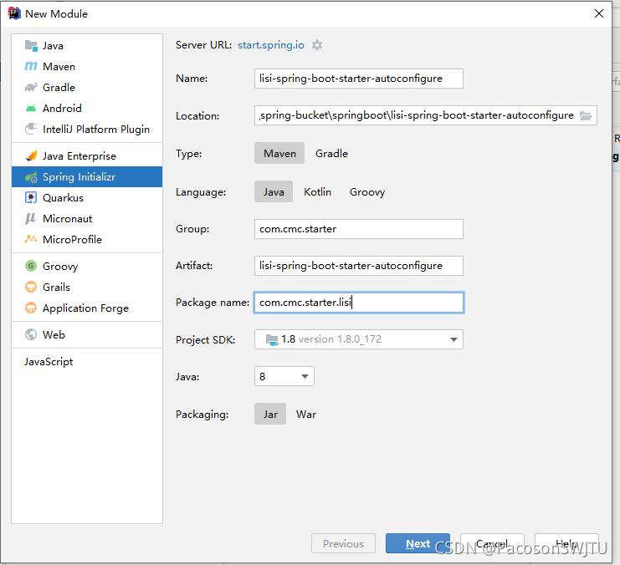Viewport: 620px width, 565px height.
Task: Choose Java as language
Action: click(x=274, y=191)
